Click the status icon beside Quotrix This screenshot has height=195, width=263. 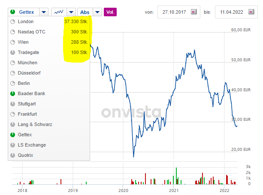pyautogui.click(x=12, y=155)
